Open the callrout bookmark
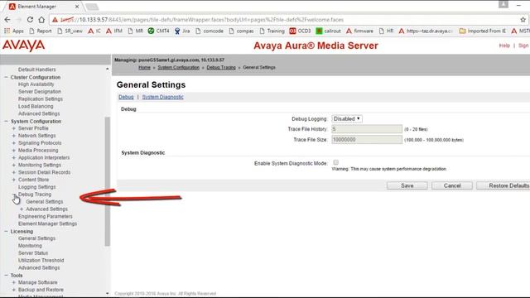 coord(328,31)
